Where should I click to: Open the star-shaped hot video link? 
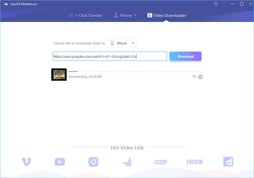click(127, 162)
